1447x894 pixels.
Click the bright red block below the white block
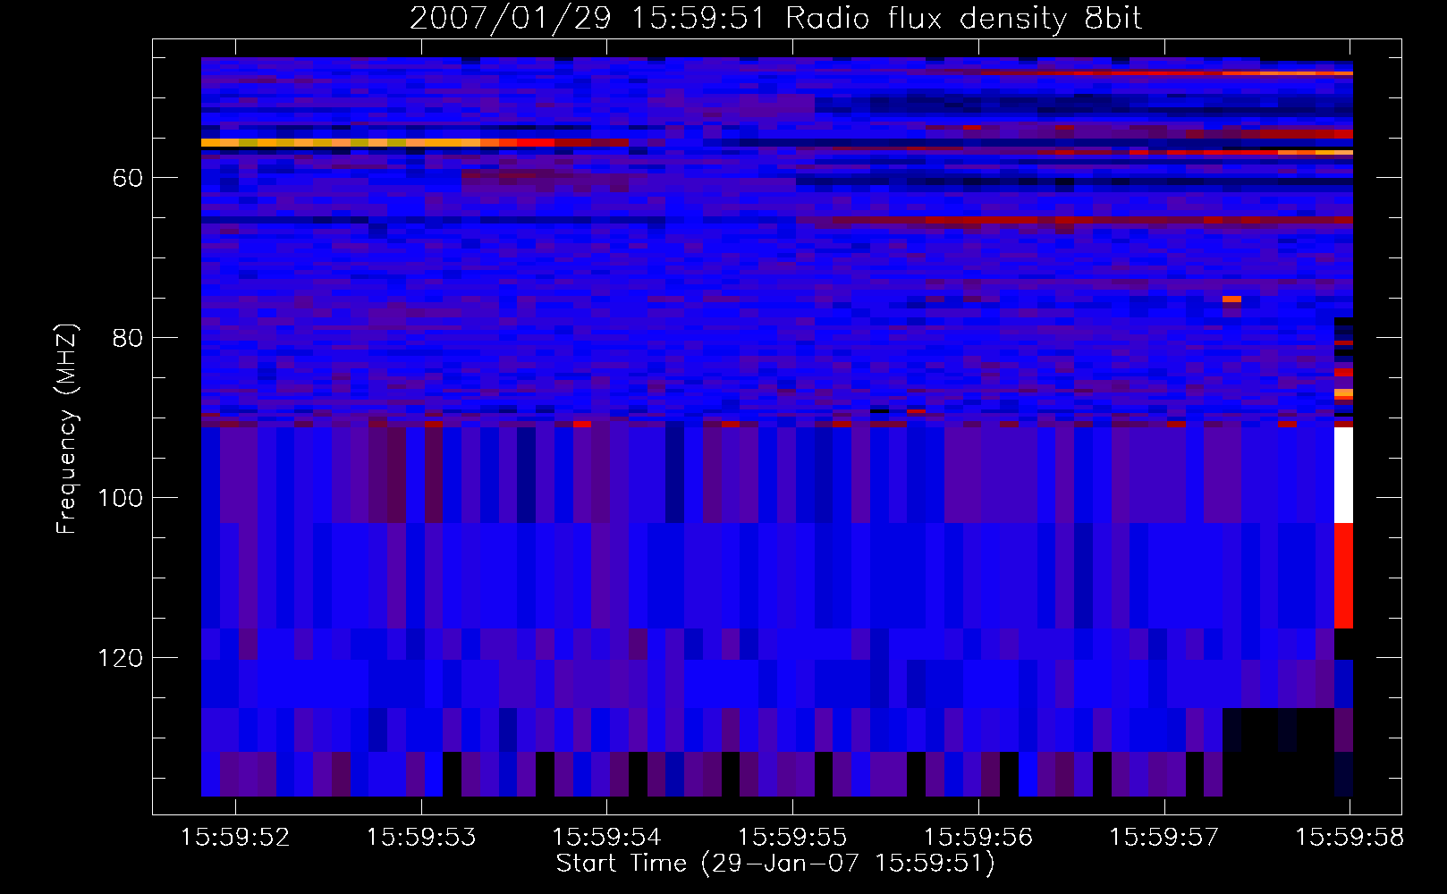pyautogui.click(x=1343, y=577)
